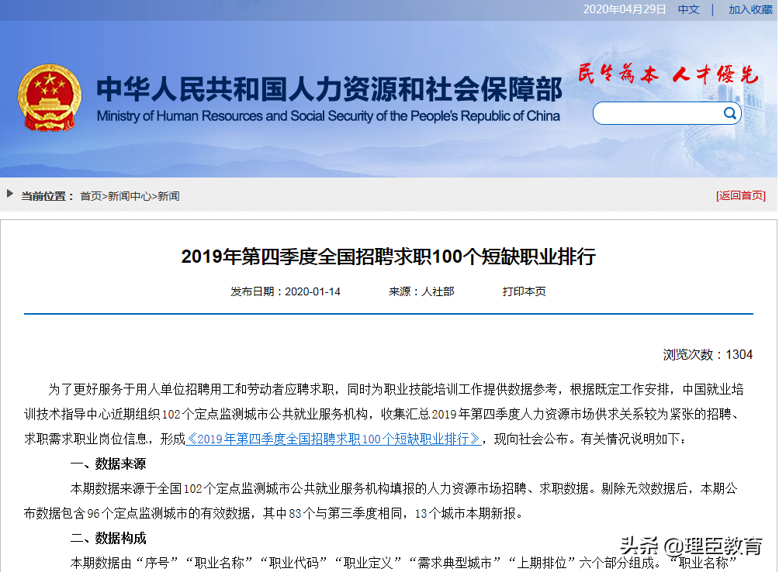Open the 新闻 breadcrumb entry
This screenshot has height=572, width=779.
[x=169, y=195]
